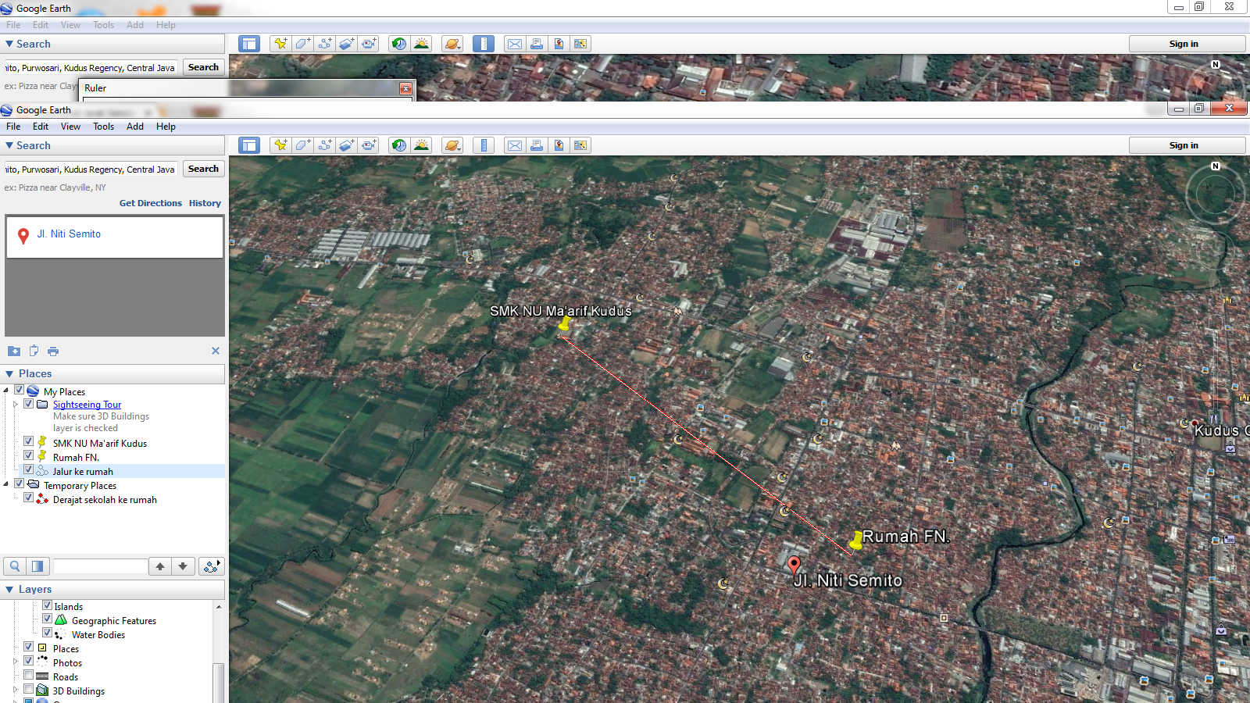1250x703 pixels.
Task: Show sunlight across landscape in front window
Action: [x=421, y=145]
